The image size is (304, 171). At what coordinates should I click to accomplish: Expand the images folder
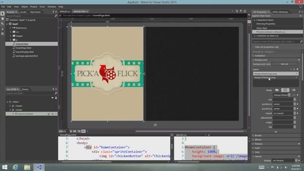point(10,36)
